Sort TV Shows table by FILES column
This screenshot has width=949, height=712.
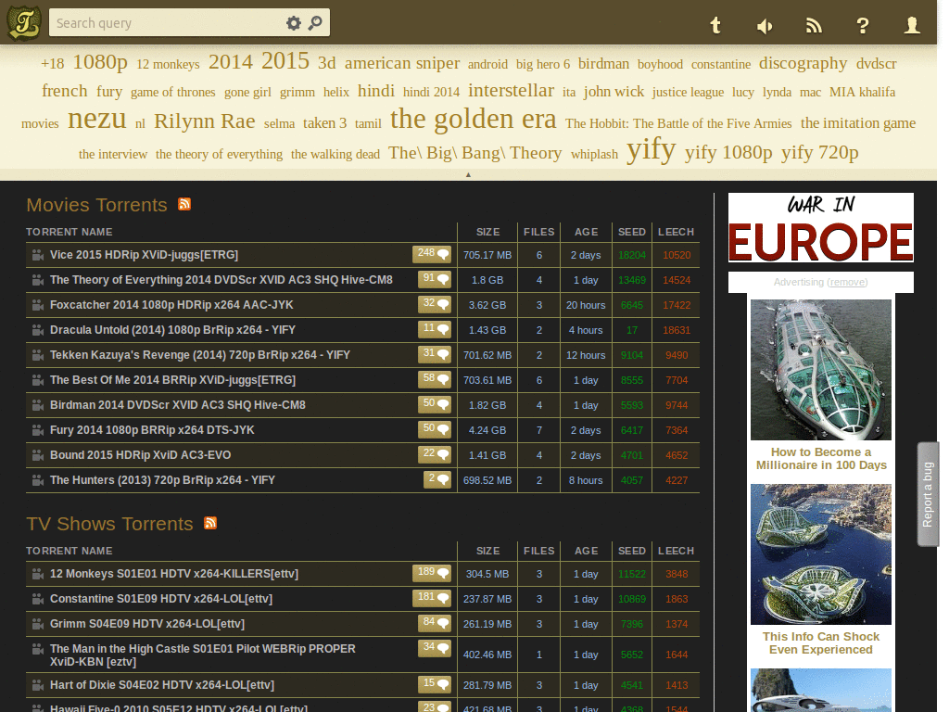(538, 551)
